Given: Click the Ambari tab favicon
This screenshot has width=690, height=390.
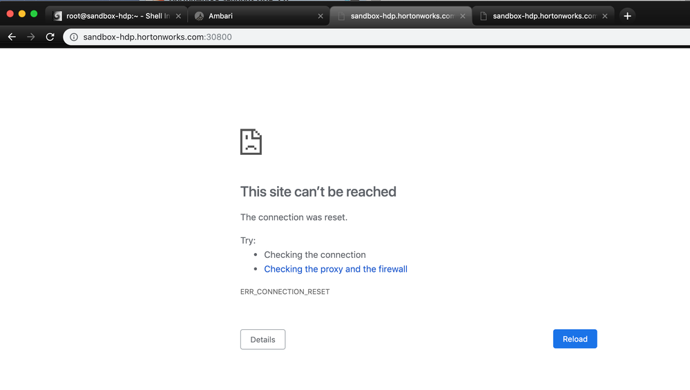Looking at the screenshot, I should 200,16.
